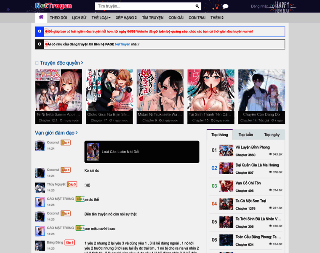Click Cấp 5 badge of Thủy Nguyệt
Viewport: 320px width, 253px height.
tap(72, 184)
